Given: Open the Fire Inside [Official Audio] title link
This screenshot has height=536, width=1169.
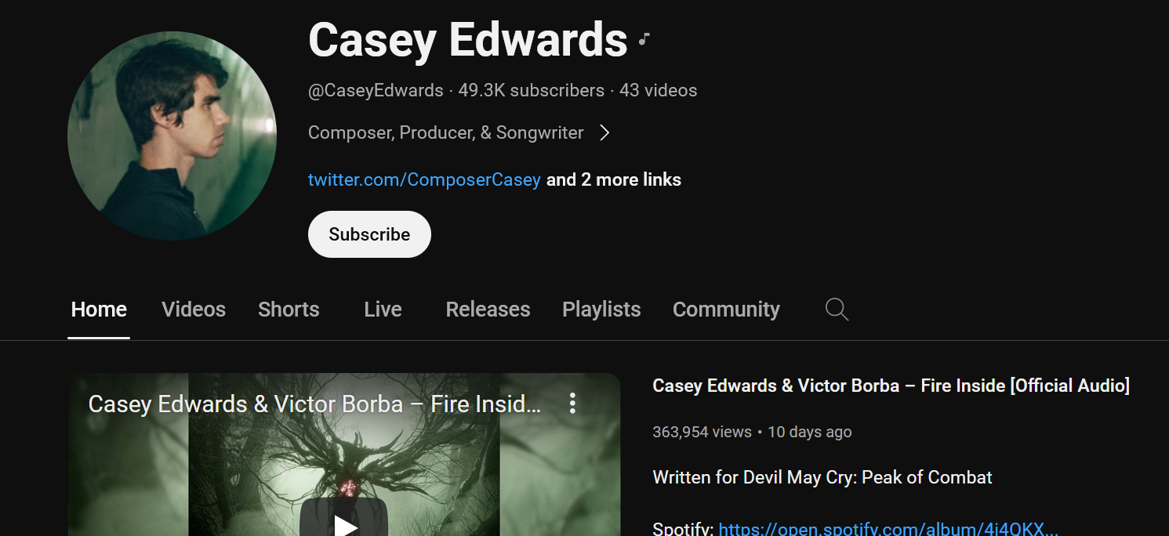Looking at the screenshot, I should point(891,386).
